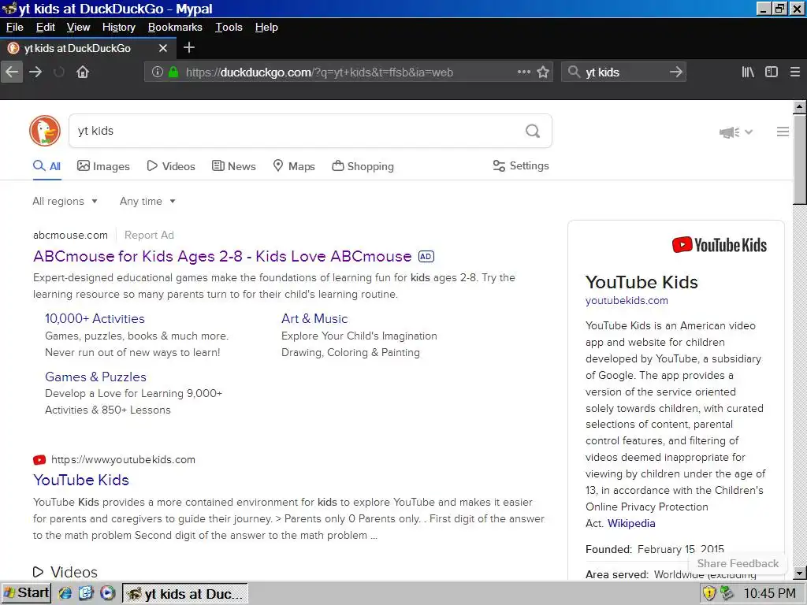This screenshot has width=807, height=605.
Task: Click the abcmouse.com ad domain text
Action: pyautogui.click(x=70, y=235)
